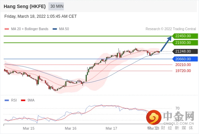Click the Mar 16 date axis label
The height and width of the screenshot is (134, 199).
70,128
